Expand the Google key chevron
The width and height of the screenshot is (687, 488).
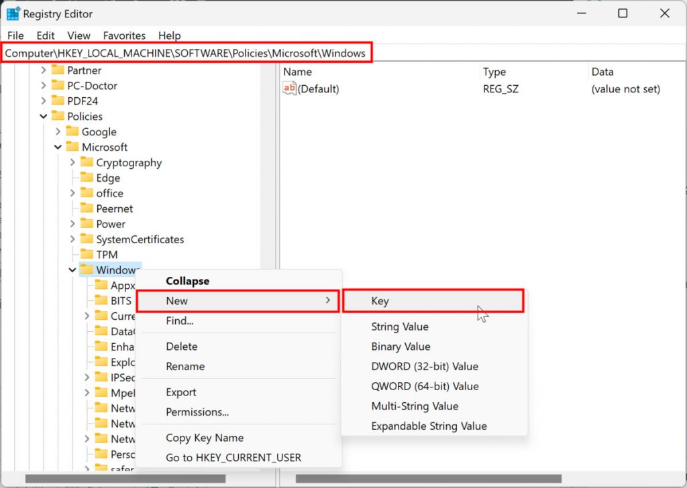coord(58,131)
